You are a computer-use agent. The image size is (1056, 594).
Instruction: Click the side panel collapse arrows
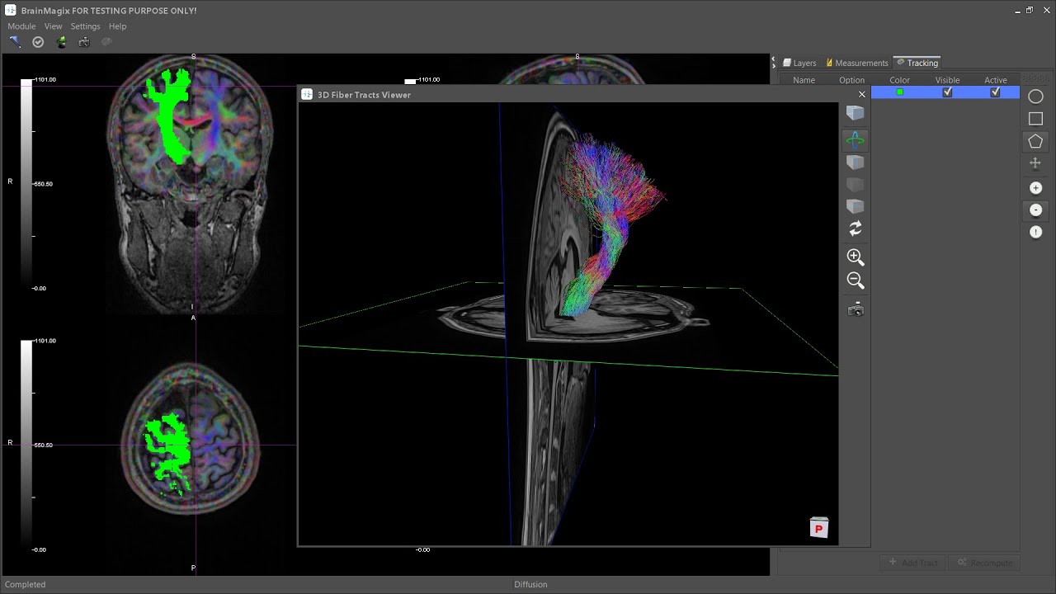pyautogui.click(x=774, y=62)
